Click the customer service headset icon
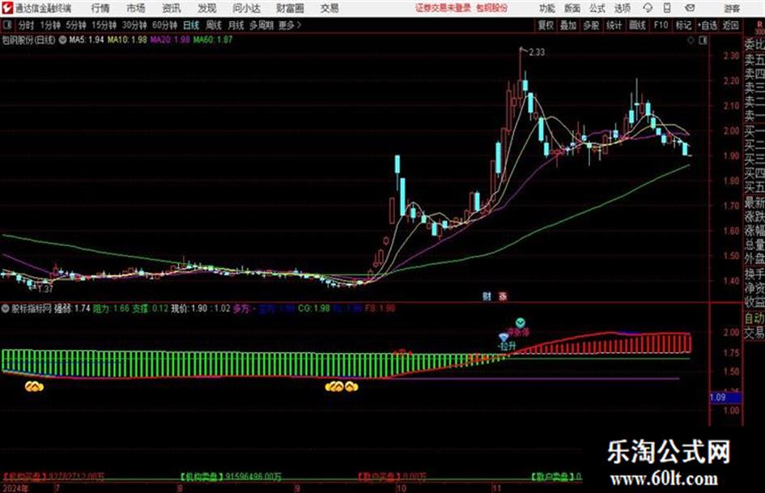 (648, 8)
